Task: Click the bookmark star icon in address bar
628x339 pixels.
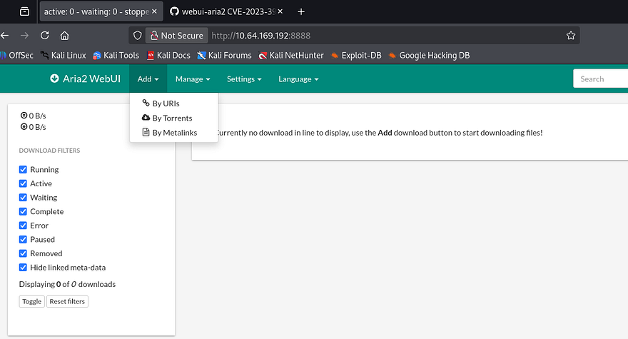Action: pyautogui.click(x=570, y=35)
